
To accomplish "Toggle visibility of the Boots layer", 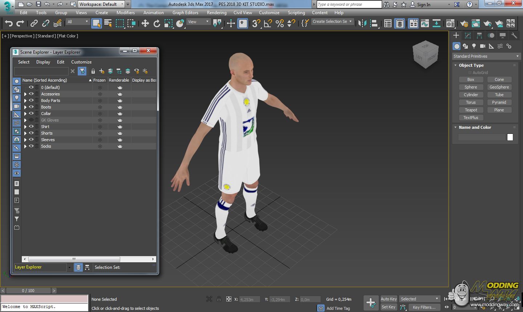I will [x=31, y=107].
